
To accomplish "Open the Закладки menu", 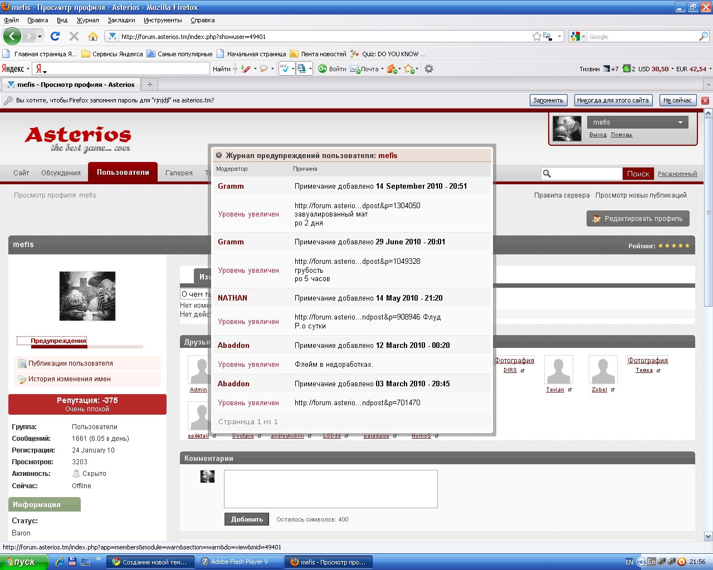I will point(121,20).
